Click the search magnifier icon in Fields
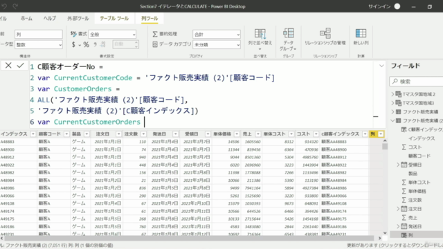 (x=395, y=82)
